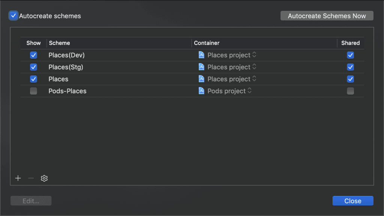The height and width of the screenshot is (216, 384).
Task: Click Pods project file icon
Action: pyautogui.click(x=201, y=91)
